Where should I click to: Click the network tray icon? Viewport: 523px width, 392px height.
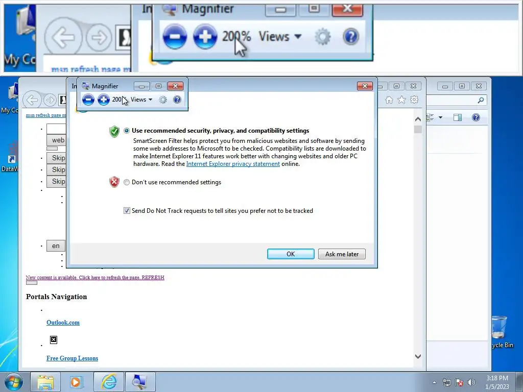click(x=446, y=382)
